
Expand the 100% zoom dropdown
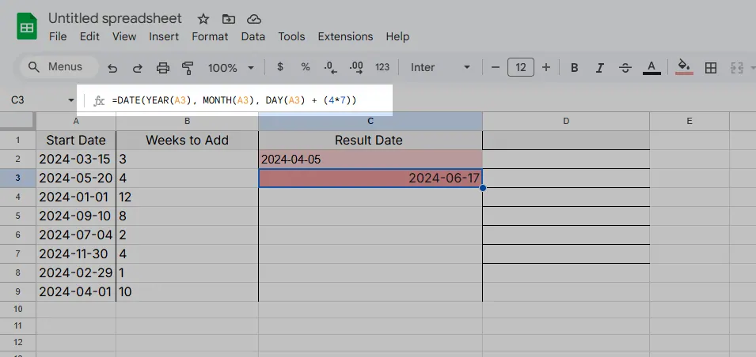(x=230, y=68)
